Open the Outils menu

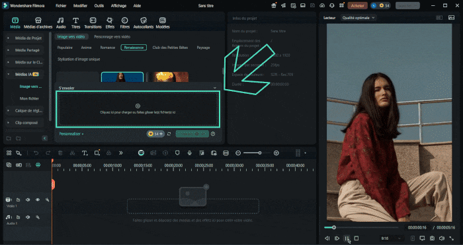[99, 5]
